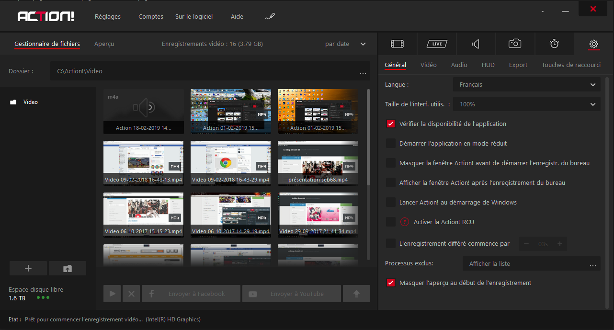Enable Démarrer l'application en mode réduit
The image size is (614, 330).
(391, 143)
